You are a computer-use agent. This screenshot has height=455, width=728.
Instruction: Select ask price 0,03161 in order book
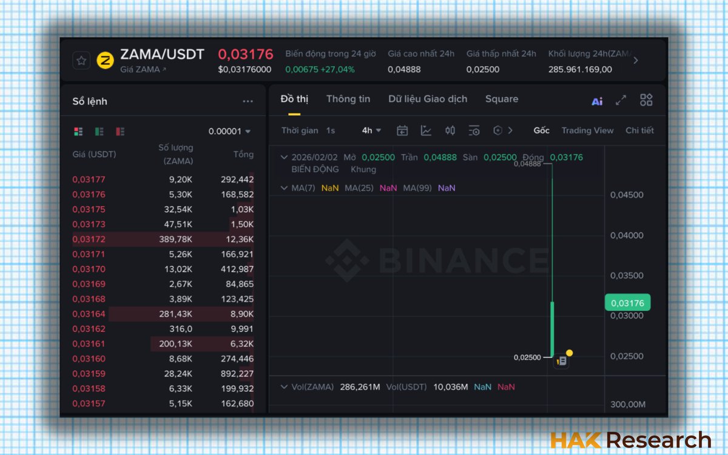[89, 344]
